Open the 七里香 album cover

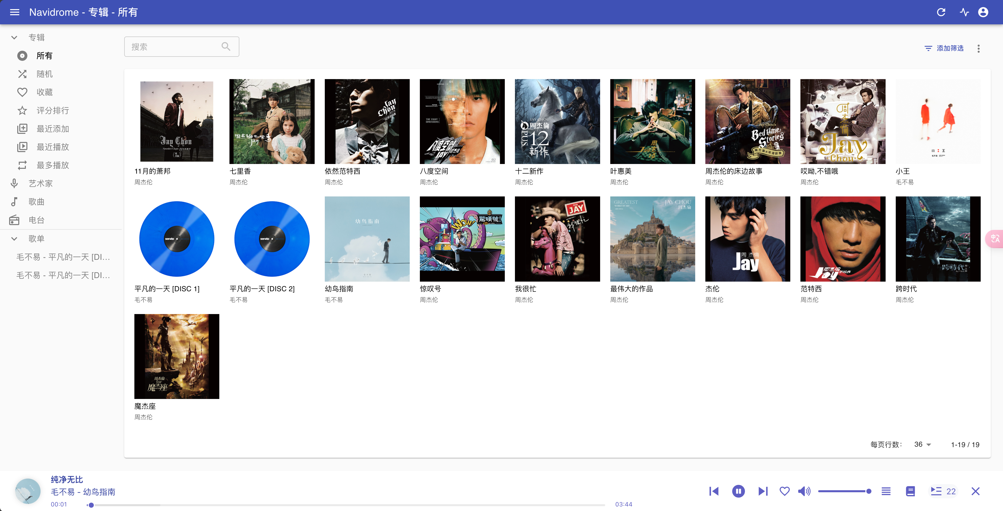[x=272, y=121]
